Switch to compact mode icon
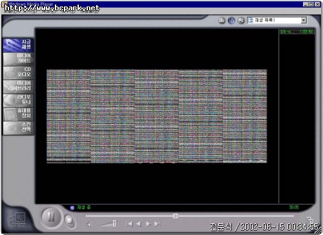 (309, 220)
